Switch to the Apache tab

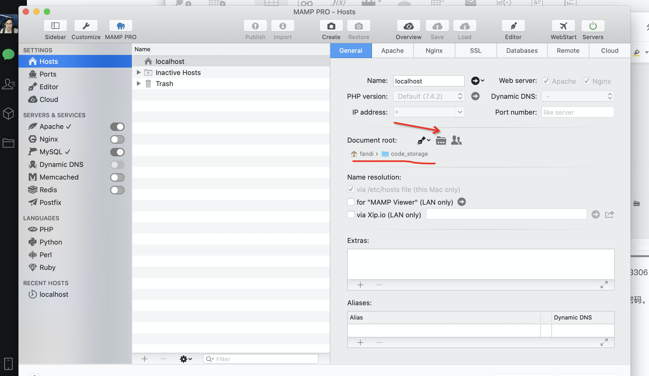coord(393,50)
